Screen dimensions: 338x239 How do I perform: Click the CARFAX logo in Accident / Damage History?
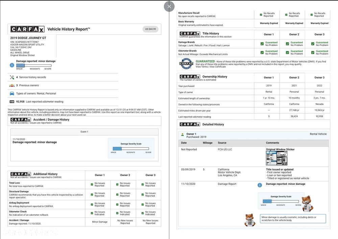coord(21,119)
